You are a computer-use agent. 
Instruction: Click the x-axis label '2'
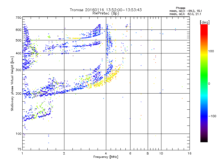[64, 153]
